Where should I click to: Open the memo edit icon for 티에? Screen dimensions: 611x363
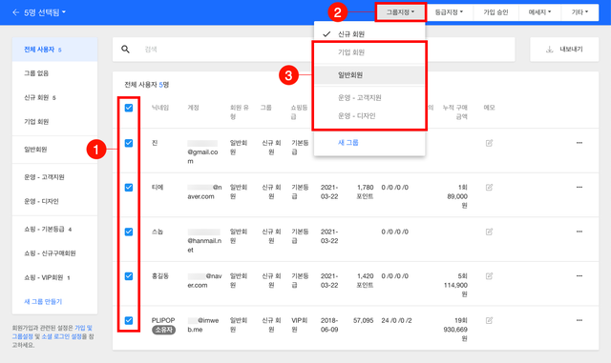[489, 187]
